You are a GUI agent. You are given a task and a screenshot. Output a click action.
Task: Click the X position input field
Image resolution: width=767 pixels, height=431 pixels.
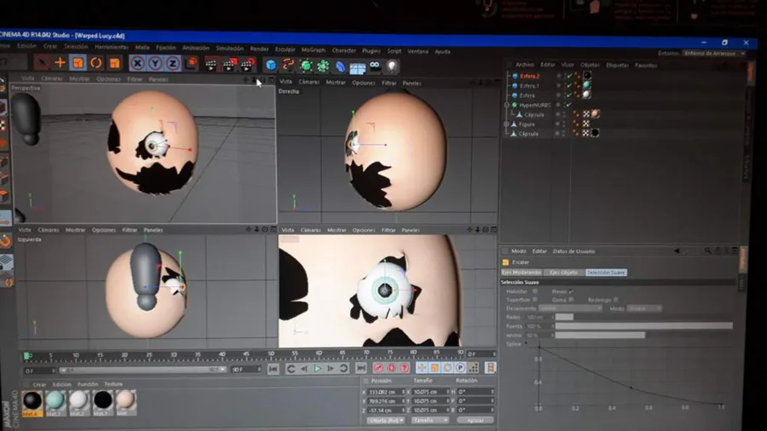tap(386, 392)
